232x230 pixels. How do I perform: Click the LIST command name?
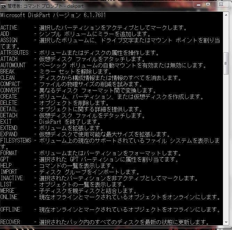(6, 184)
